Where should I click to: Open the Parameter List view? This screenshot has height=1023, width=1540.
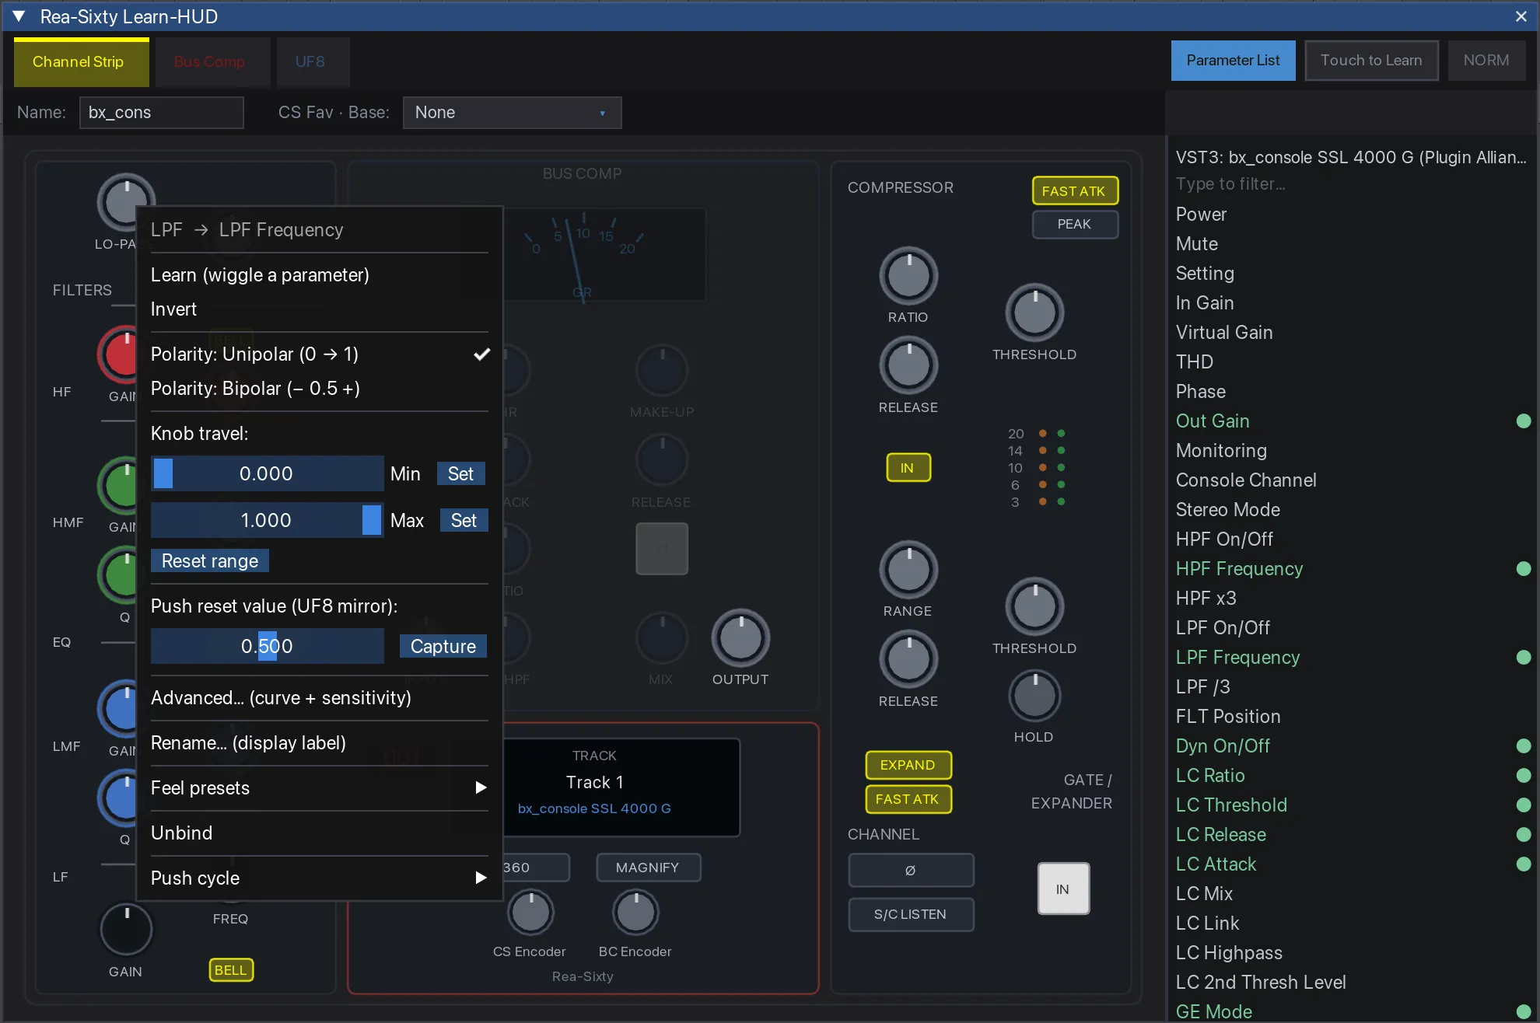point(1234,61)
